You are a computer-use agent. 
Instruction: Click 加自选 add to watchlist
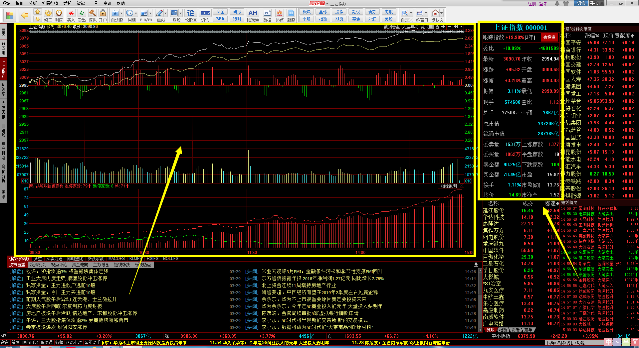coord(433,27)
